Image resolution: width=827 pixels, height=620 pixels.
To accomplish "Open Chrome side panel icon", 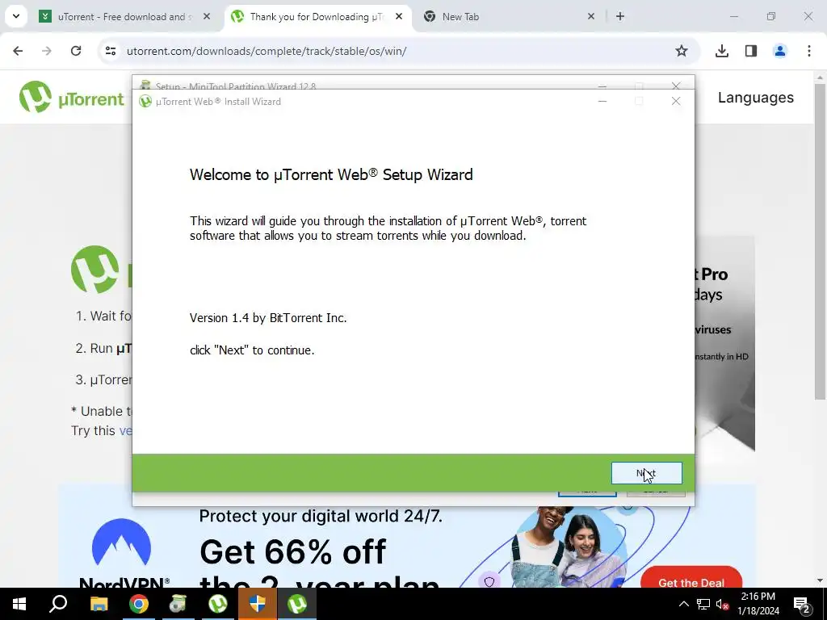I will tap(750, 51).
